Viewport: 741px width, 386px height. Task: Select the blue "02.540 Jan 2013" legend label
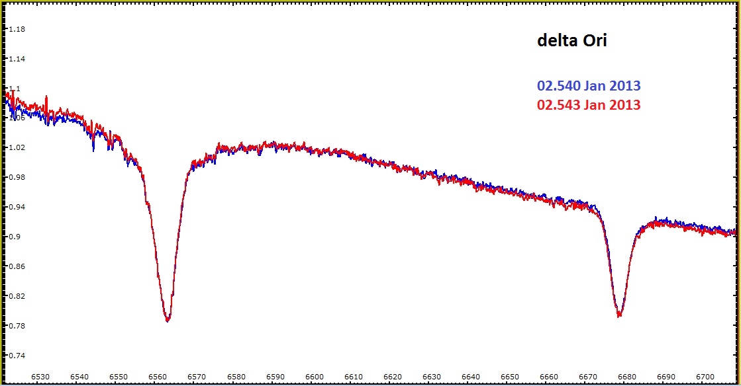[589, 86]
